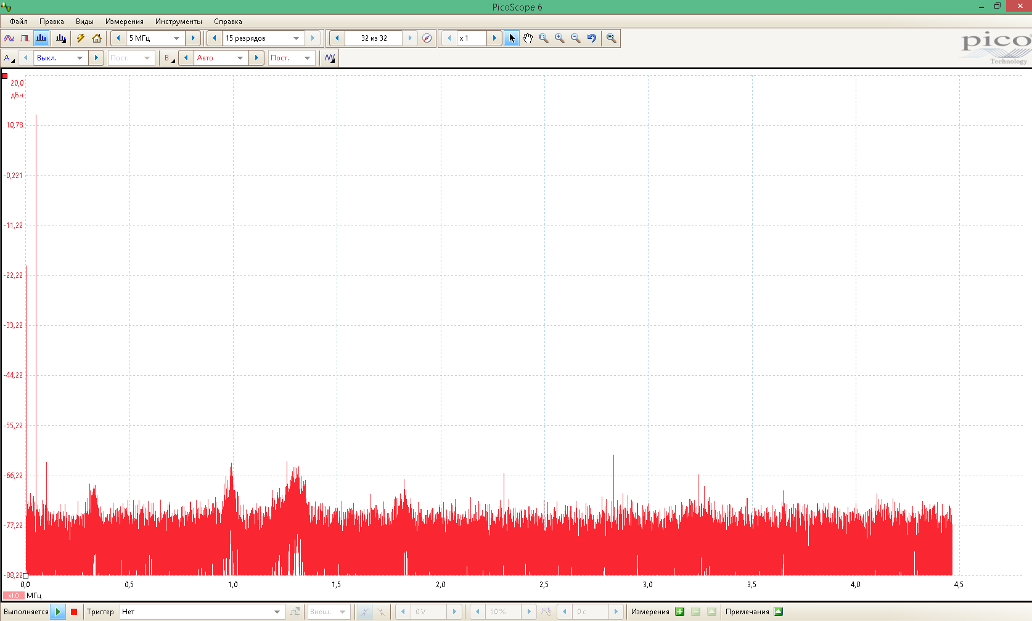The height and width of the screenshot is (621, 1032).
Task: Select the Hand pan tool
Action: pos(528,38)
